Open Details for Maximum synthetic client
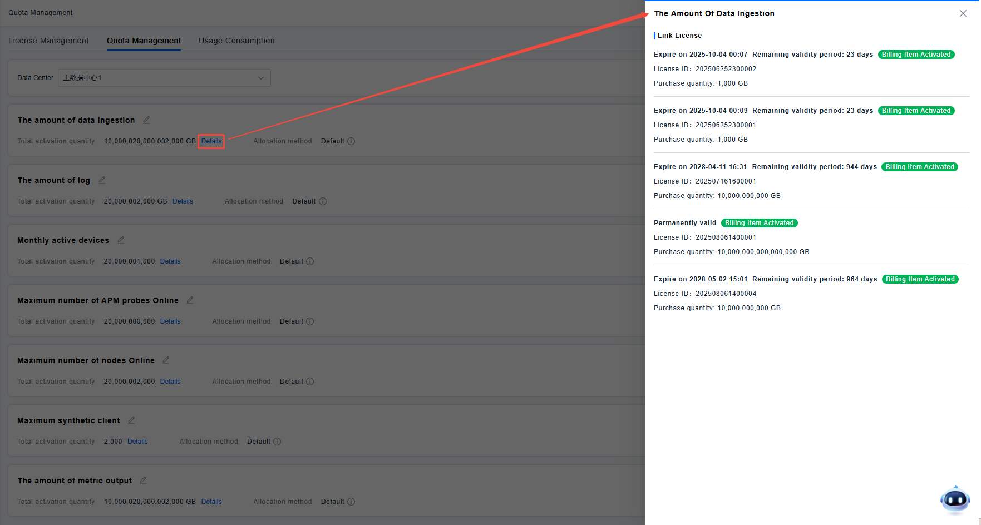This screenshot has width=981, height=525. coord(137,442)
